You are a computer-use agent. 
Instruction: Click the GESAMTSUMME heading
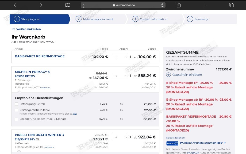pyautogui.click(x=182, y=52)
